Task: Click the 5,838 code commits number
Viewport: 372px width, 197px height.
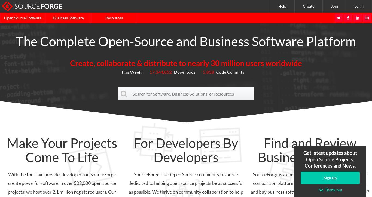Action: tap(208, 72)
